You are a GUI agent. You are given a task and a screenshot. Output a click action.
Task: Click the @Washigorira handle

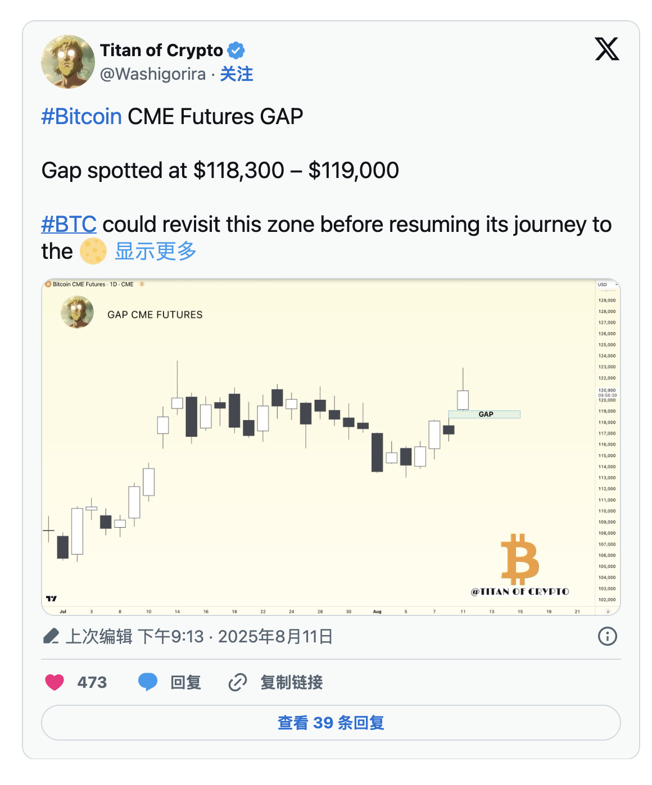153,74
